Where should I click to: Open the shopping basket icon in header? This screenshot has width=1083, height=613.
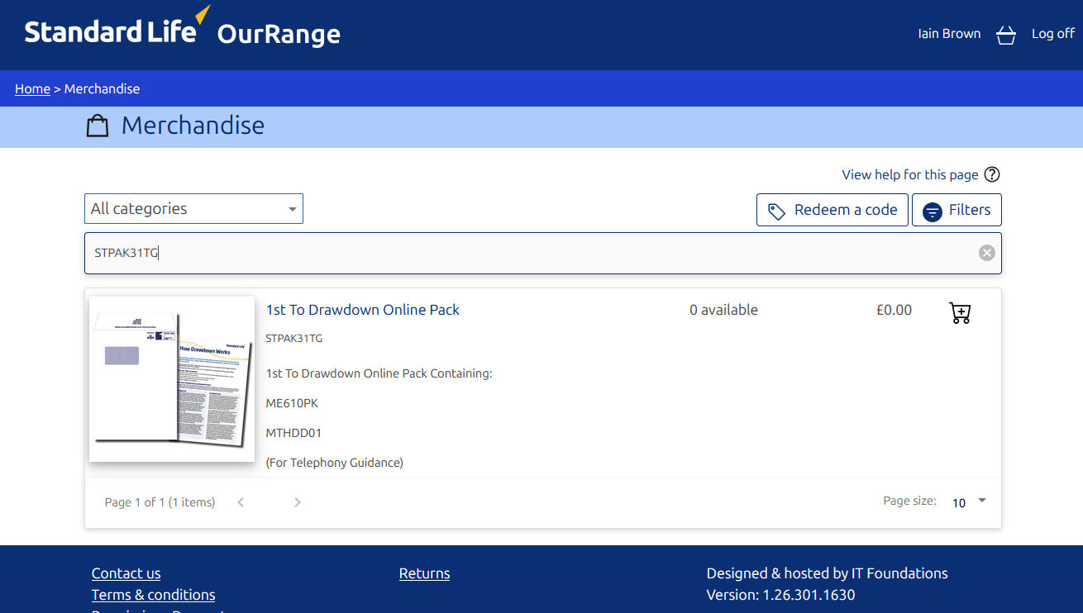[x=1005, y=35]
